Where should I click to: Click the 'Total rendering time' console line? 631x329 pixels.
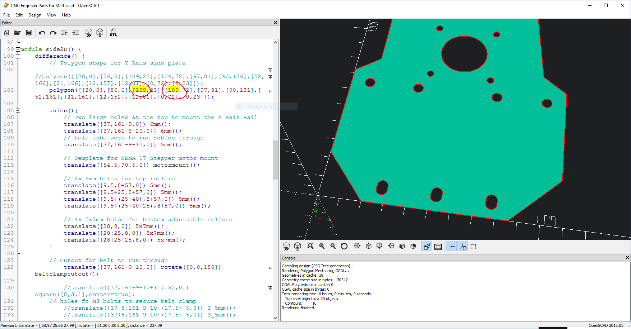pos(326,294)
